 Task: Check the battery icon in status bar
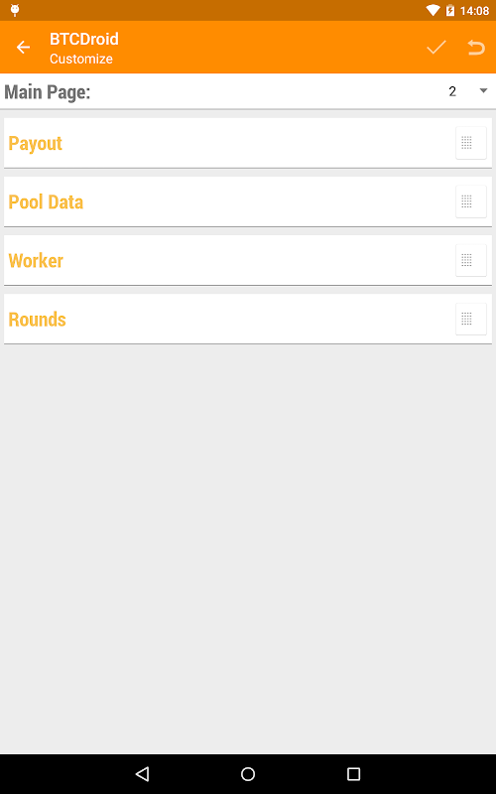click(x=450, y=10)
